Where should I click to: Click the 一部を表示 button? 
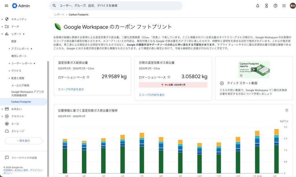[23, 141]
